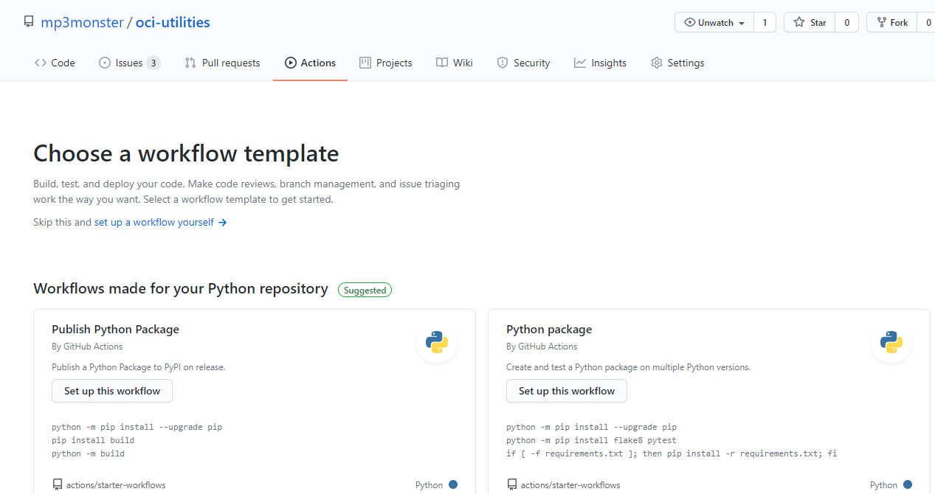The height and width of the screenshot is (494, 935).
Task: Click the Star button for this repository
Action: (810, 23)
